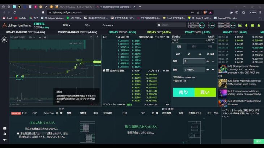
Task: Select the XRP/JPY ticker
Action: (x=159, y=32)
